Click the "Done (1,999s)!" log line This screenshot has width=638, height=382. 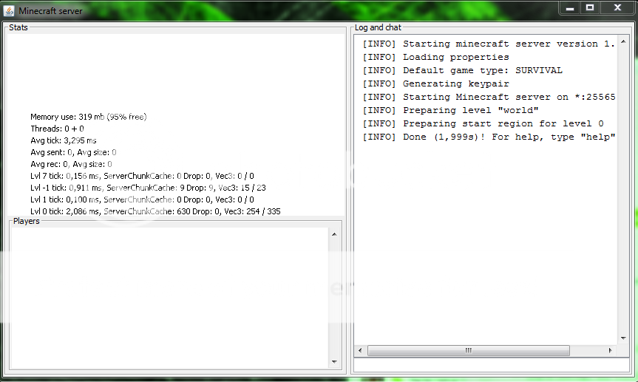point(488,137)
